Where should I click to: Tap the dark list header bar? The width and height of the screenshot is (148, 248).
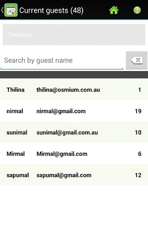[74, 75]
